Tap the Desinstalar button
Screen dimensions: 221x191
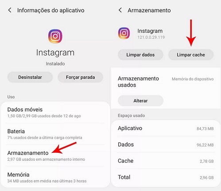point(30,77)
